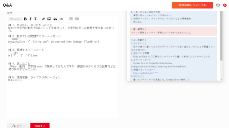229x128 pixels.
Task: Click the code line p ["1", "2", "3"].sum
Action: 23,55
